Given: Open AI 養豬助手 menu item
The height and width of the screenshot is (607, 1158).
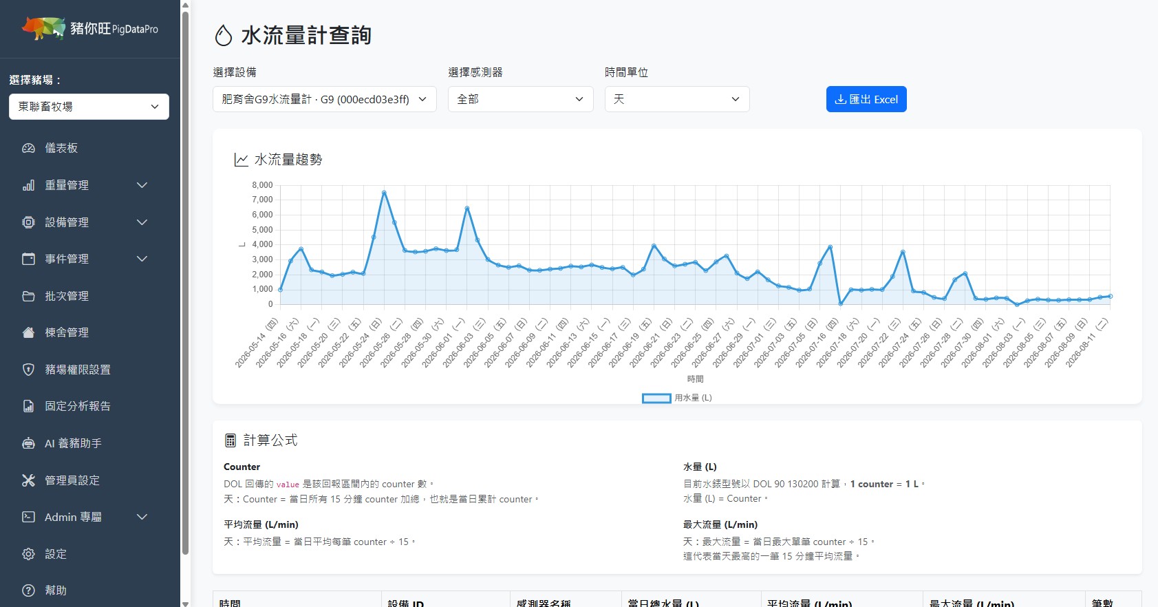Looking at the screenshot, I should (x=73, y=443).
